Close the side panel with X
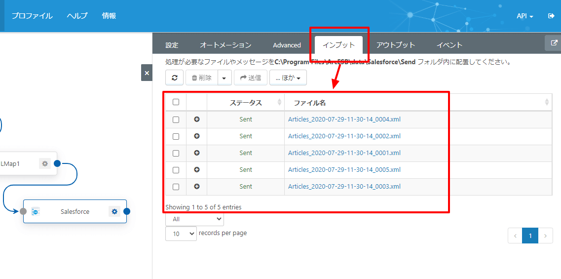Image resolution: width=561 pixels, height=279 pixels. click(147, 73)
